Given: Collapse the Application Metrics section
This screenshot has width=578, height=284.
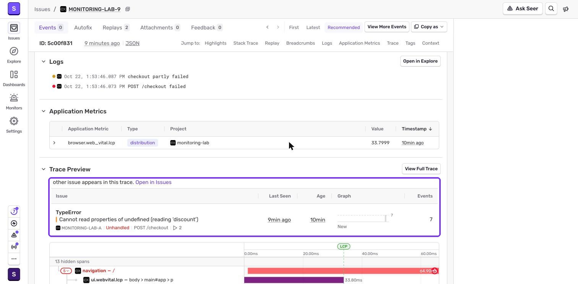Looking at the screenshot, I should pyautogui.click(x=44, y=111).
